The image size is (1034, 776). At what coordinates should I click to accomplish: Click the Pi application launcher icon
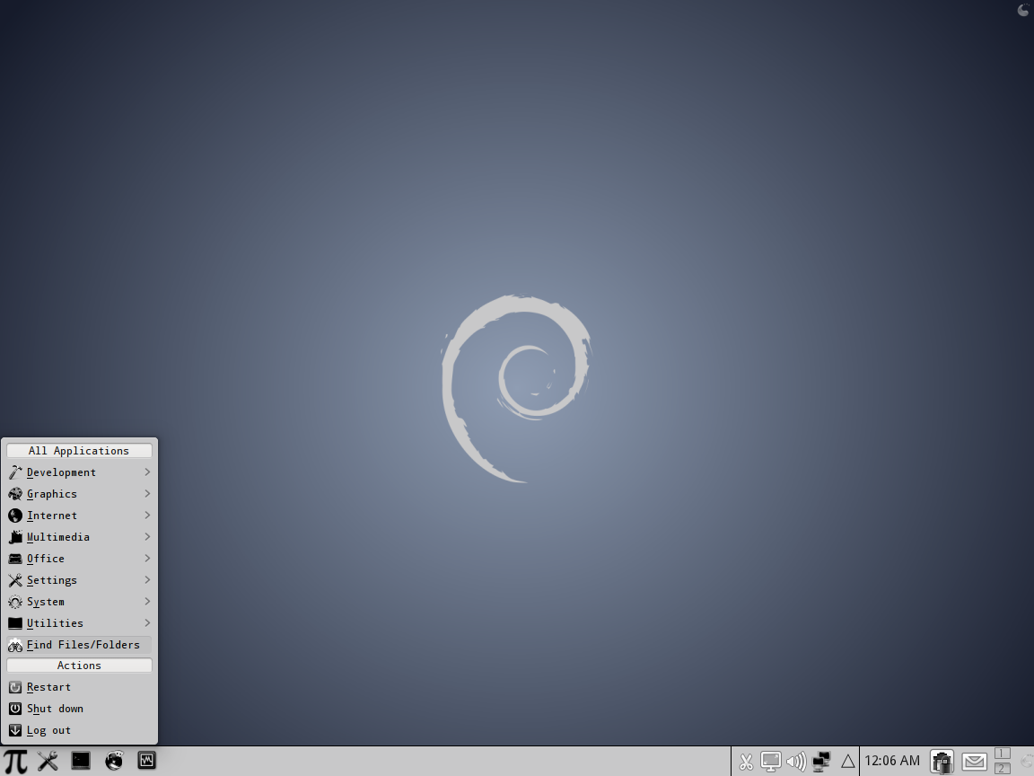tap(15, 761)
